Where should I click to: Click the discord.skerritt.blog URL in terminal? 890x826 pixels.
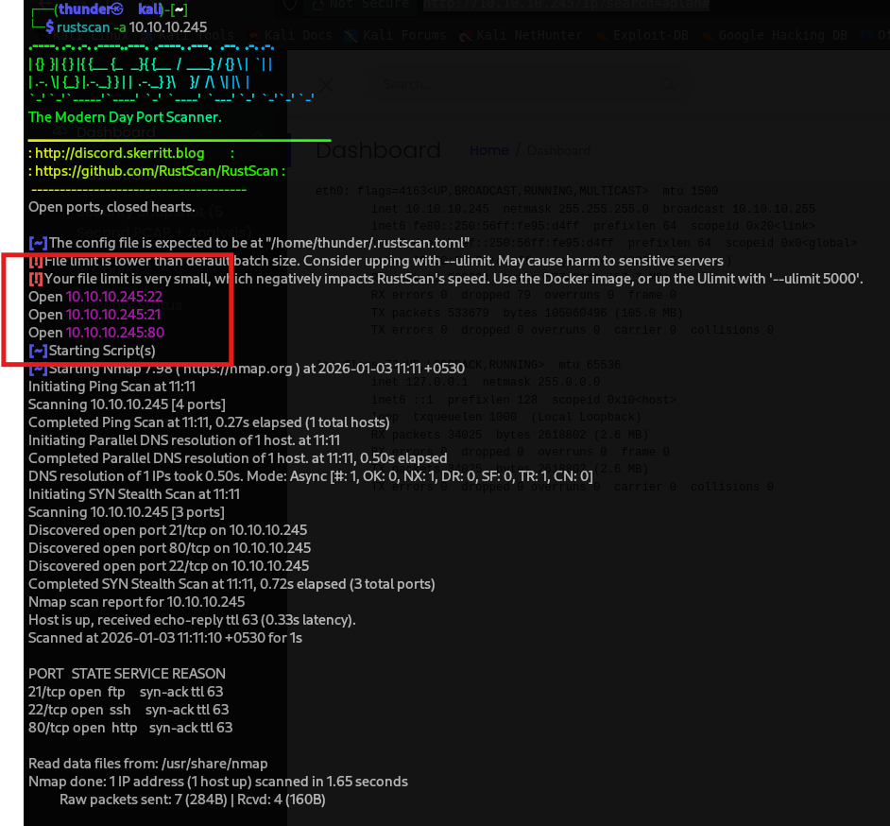pyautogui.click(x=119, y=153)
